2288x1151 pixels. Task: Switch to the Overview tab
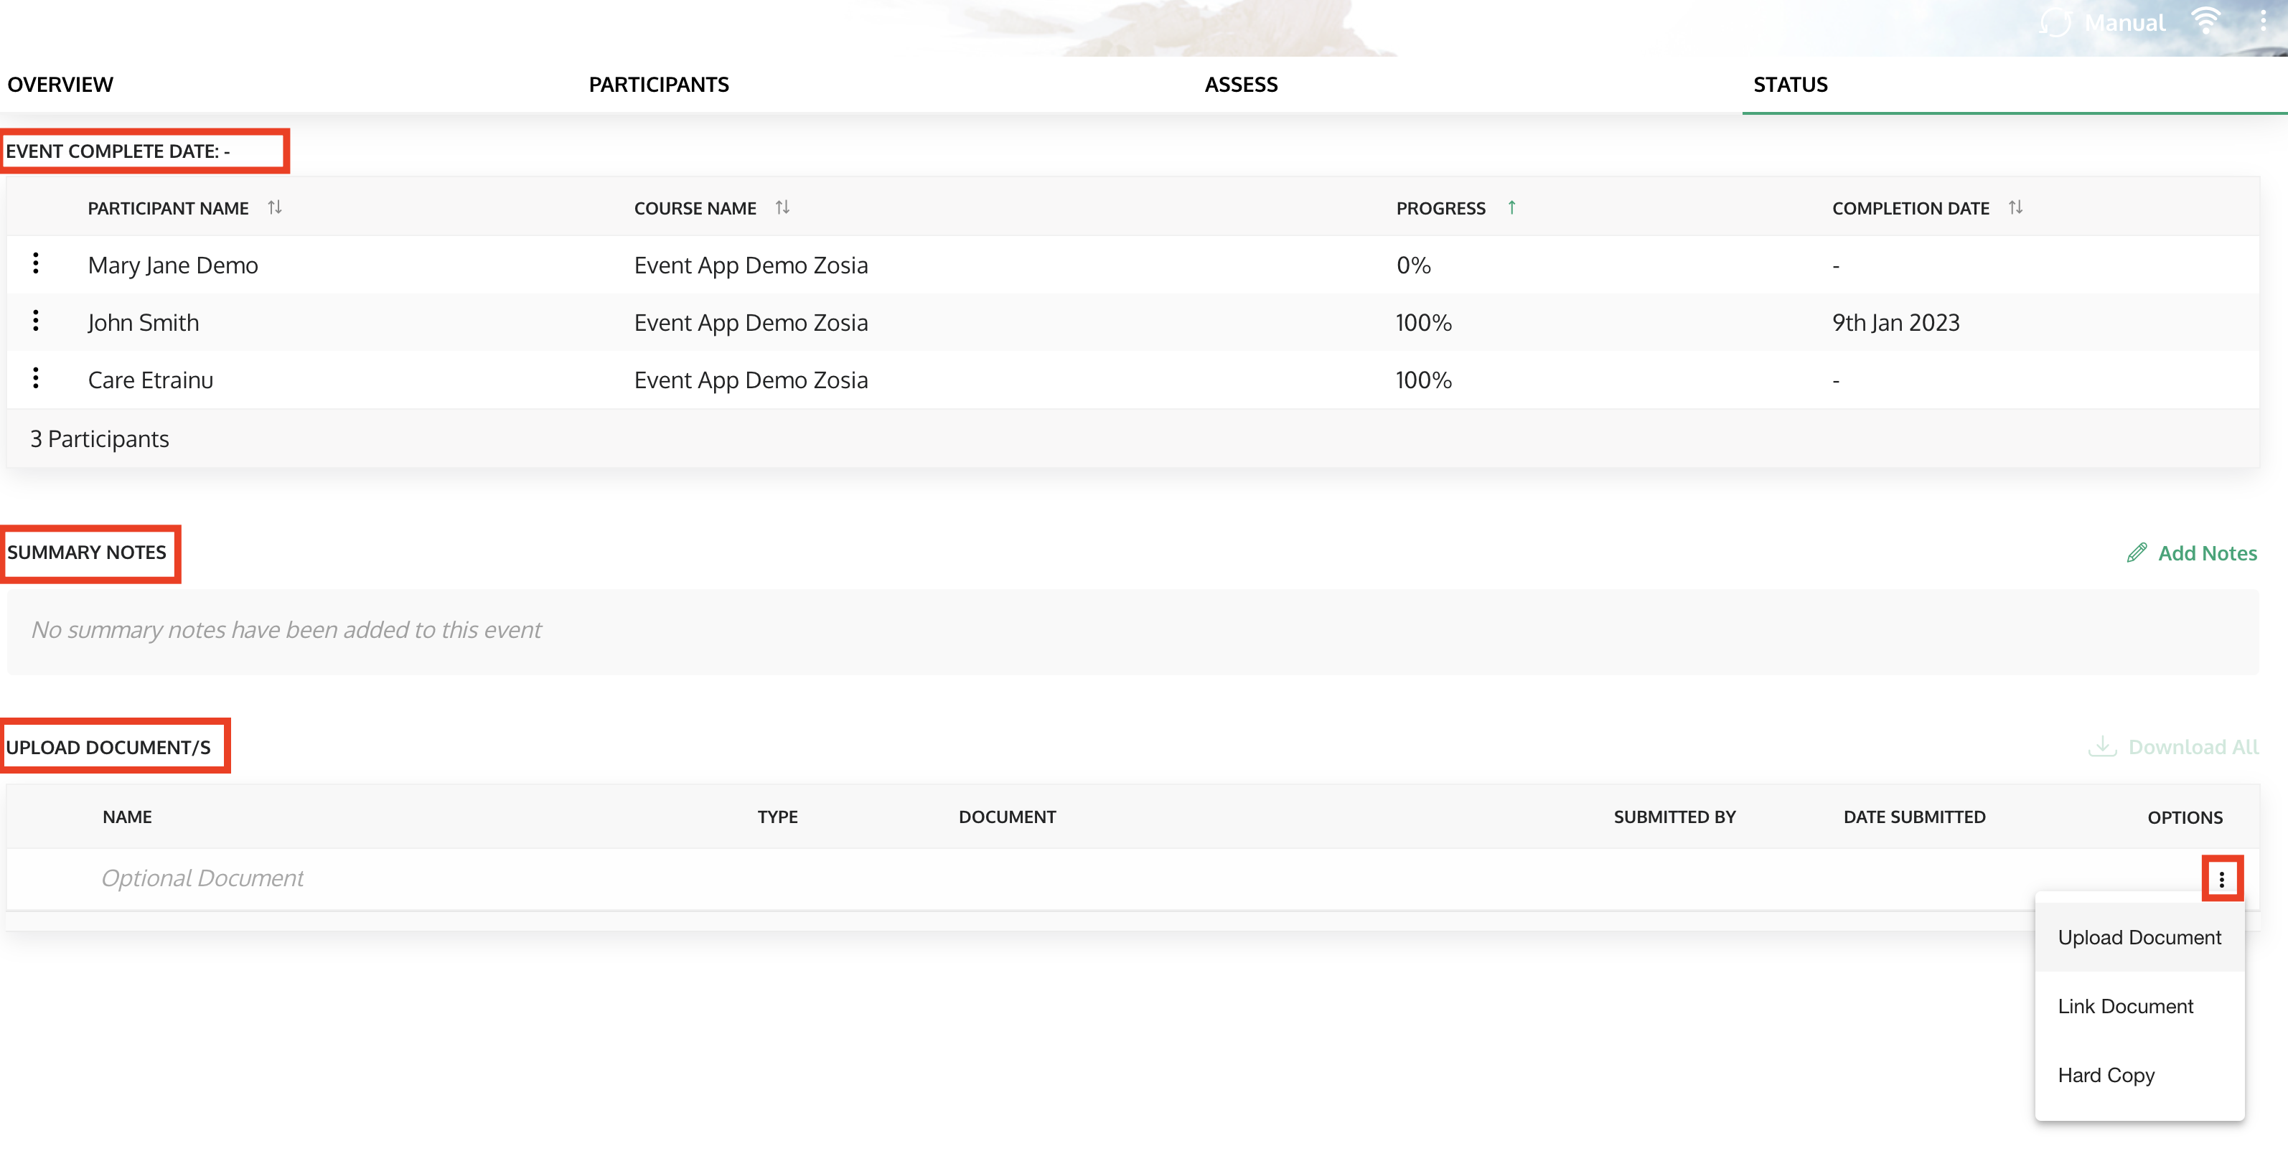[x=60, y=85]
